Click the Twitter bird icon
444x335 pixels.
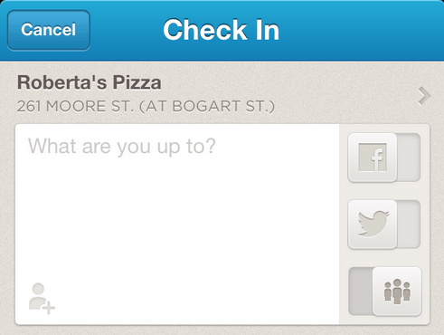(x=373, y=224)
